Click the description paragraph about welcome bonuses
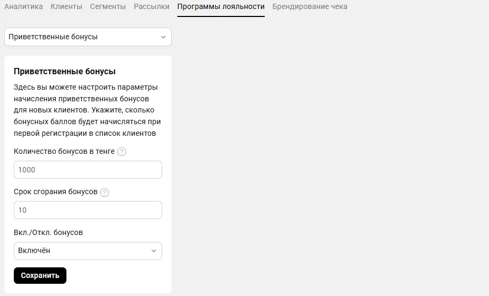This screenshot has width=489, height=296. tap(86, 110)
